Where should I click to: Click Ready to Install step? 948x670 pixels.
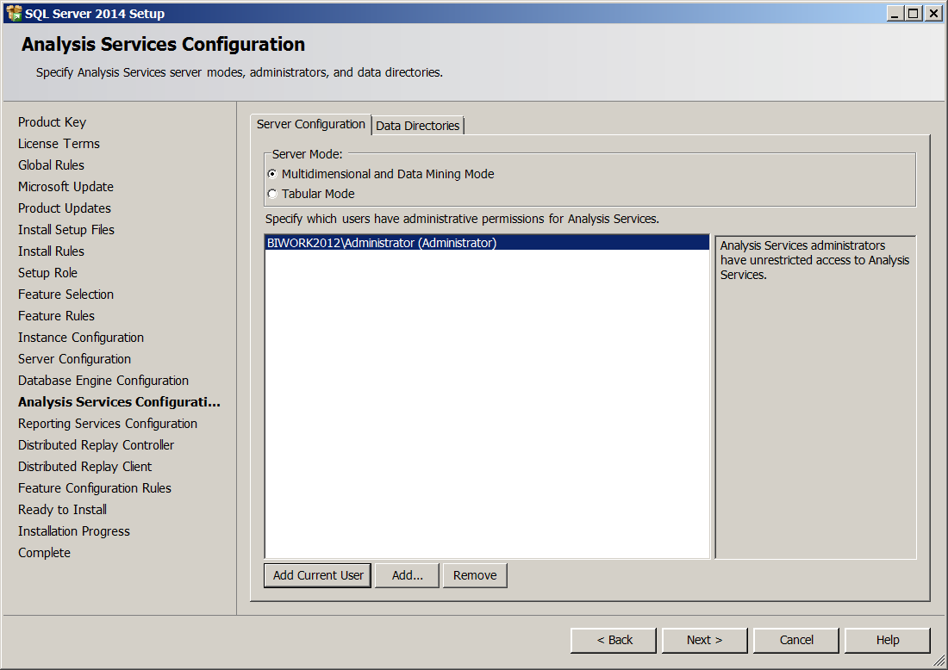(x=62, y=510)
